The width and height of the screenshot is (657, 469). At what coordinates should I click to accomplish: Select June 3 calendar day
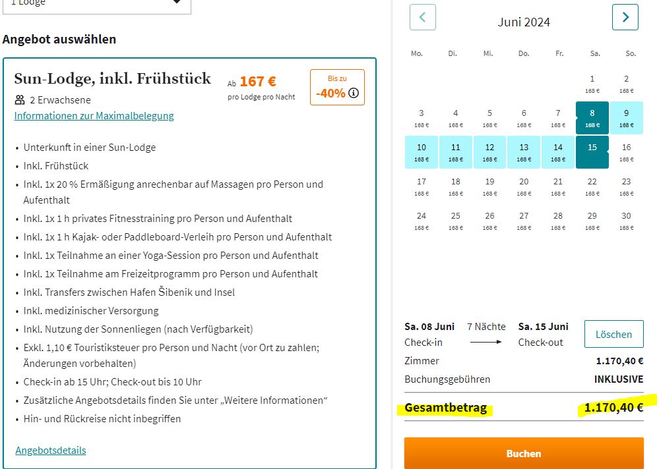(421, 118)
